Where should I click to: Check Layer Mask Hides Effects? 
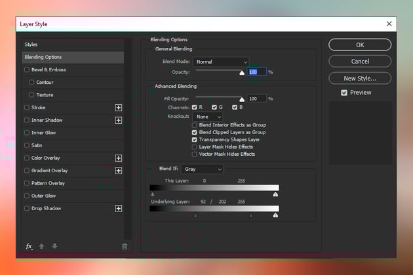click(x=195, y=147)
